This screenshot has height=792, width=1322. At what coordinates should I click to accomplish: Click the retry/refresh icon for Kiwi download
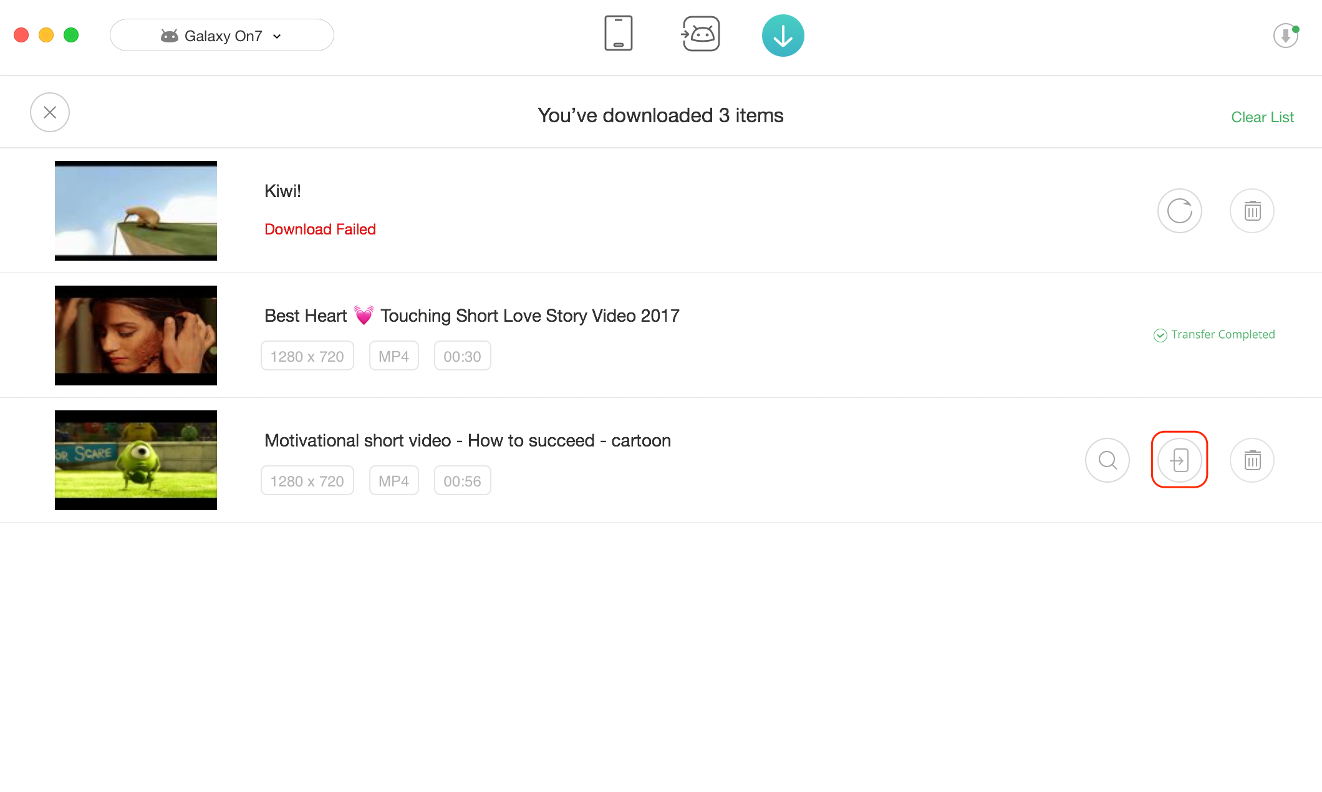point(1180,210)
